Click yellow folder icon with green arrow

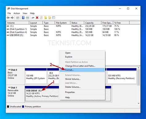pos(45,18)
